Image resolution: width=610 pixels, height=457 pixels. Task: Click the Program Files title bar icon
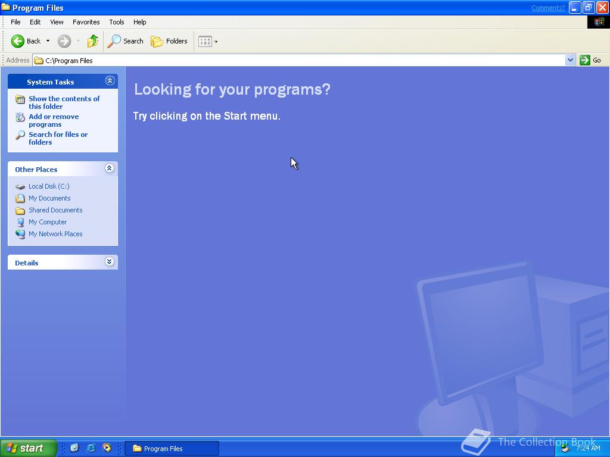(x=5, y=7)
